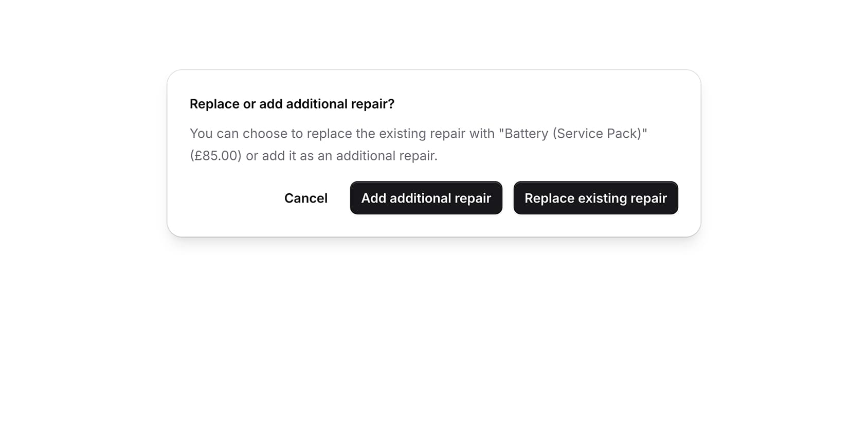Click the "Battery (Service Pack)" text

coord(573,134)
